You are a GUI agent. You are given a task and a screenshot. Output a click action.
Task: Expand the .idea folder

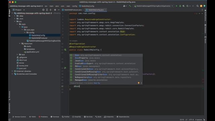point(15,16)
